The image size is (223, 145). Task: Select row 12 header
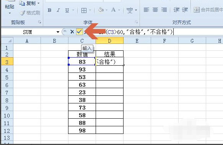pyautogui.click(x=7, y=130)
